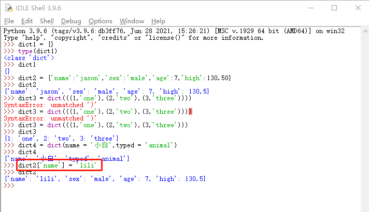The width and height of the screenshot is (369, 212).
Task: Open the Options menu
Action: click(100, 21)
